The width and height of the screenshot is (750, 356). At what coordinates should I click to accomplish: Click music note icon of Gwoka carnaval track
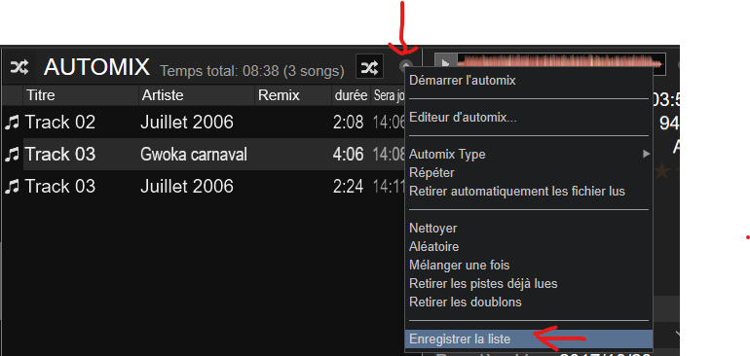click(x=12, y=155)
